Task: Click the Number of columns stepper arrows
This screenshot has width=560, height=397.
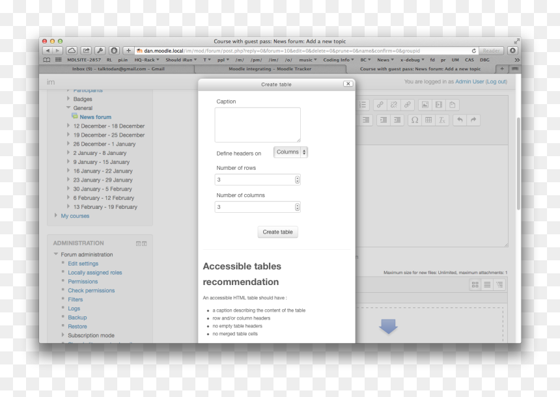Action: click(x=297, y=207)
